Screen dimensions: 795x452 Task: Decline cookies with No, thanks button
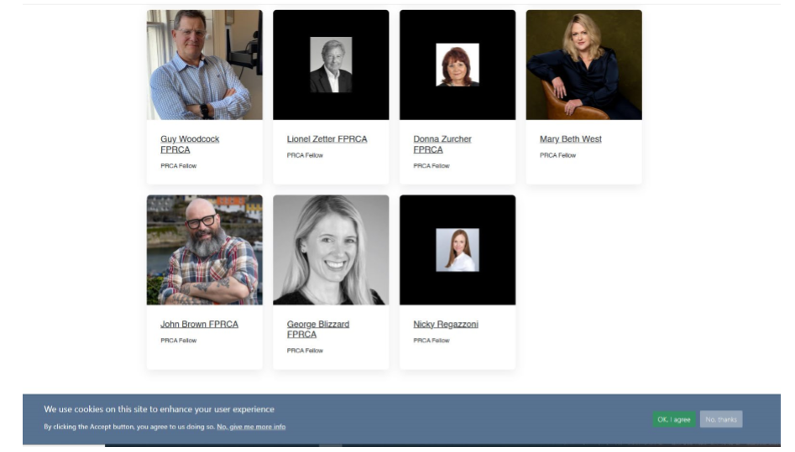coord(721,419)
